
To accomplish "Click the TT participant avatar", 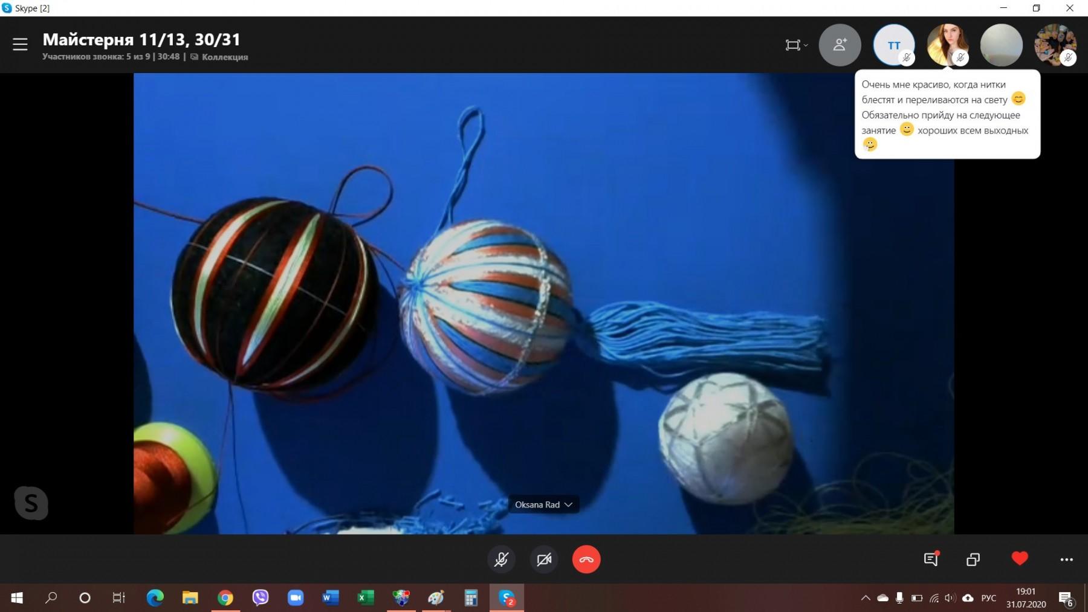I will click(893, 45).
